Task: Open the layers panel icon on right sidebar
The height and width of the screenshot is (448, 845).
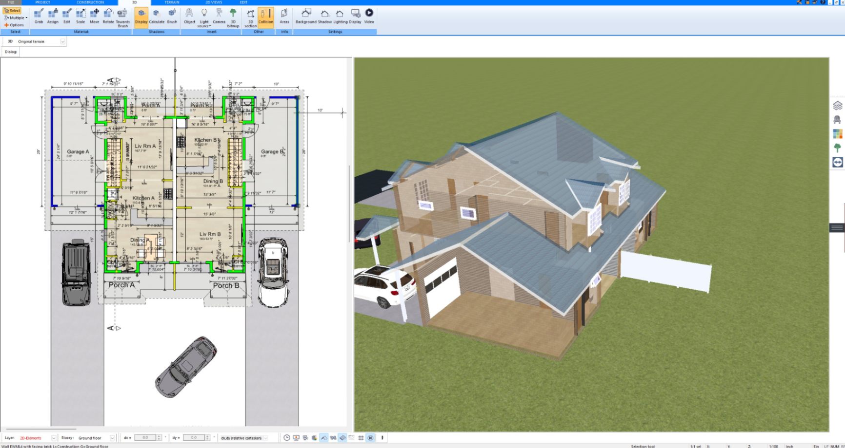Action: (838, 105)
